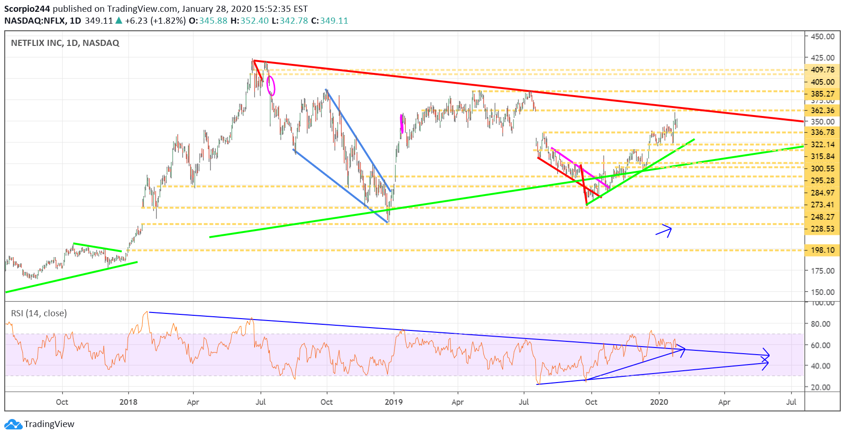Screen dimensions: 845x437
Task: Select the 336.78 price level label
Action: (x=822, y=132)
